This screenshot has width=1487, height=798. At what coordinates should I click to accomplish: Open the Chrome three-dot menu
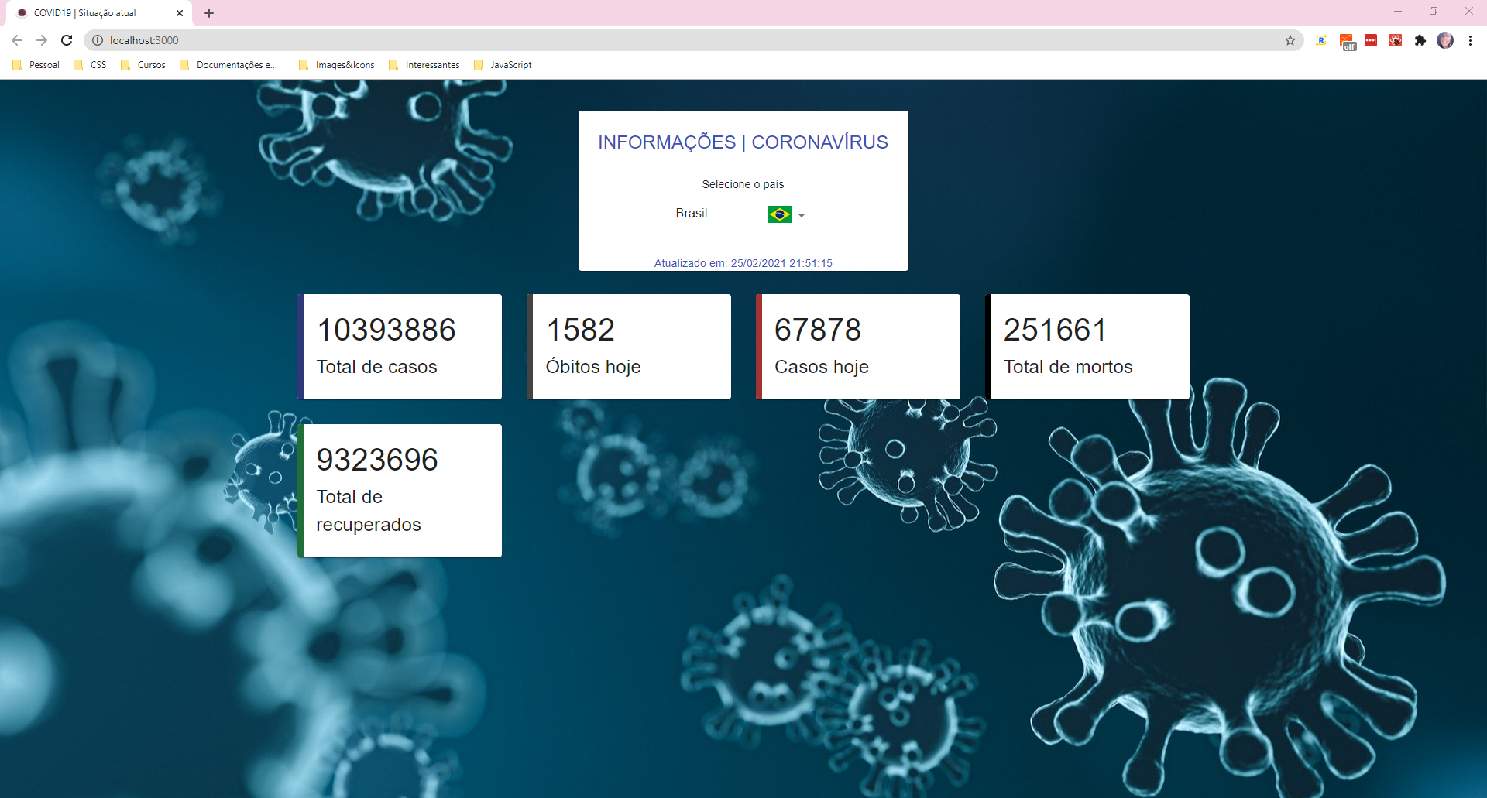point(1470,40)
